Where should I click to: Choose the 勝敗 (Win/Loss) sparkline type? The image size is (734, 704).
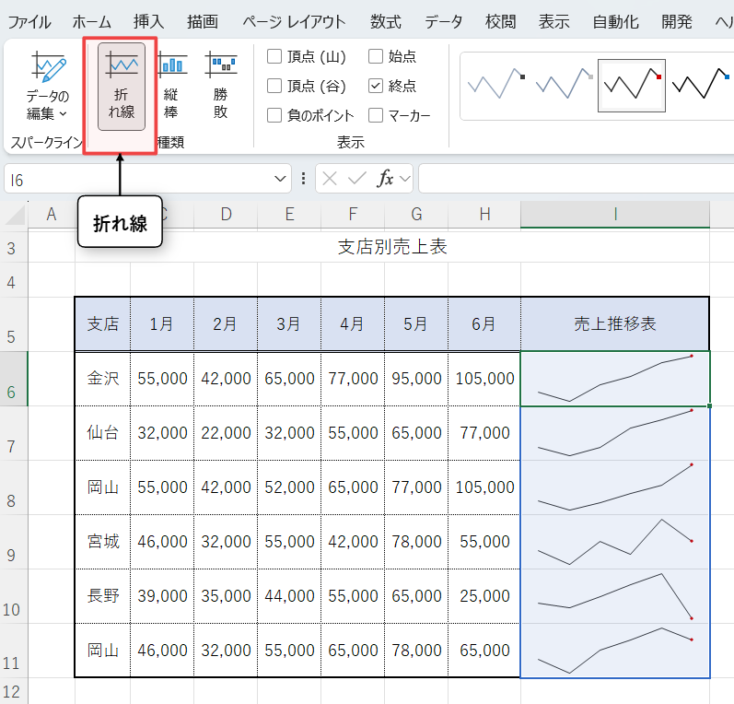tap(220, 85)
